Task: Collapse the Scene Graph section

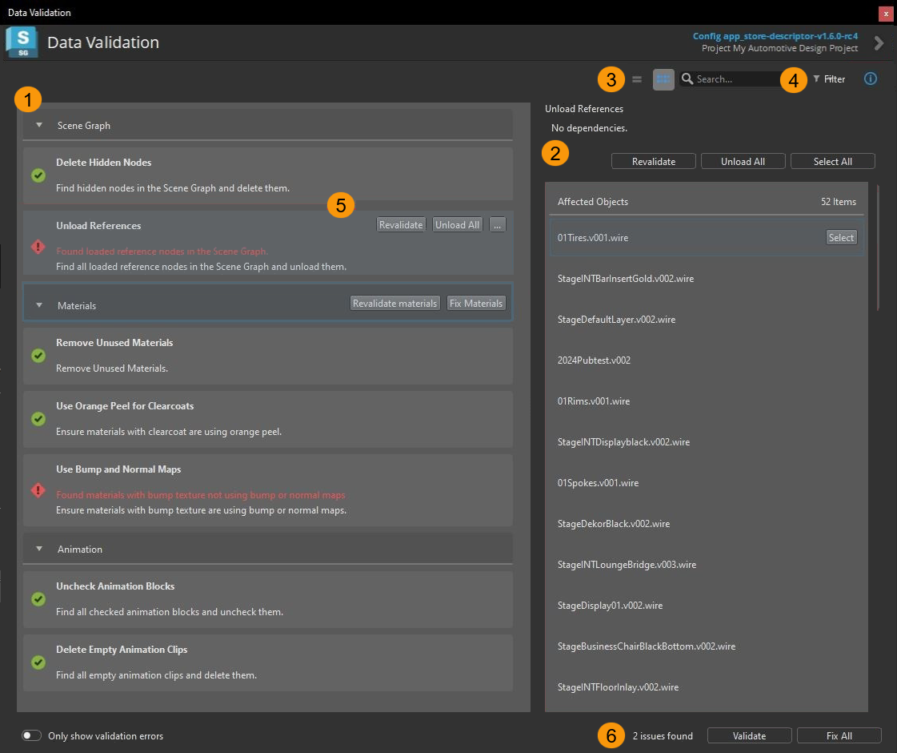Action: [39, 125]
